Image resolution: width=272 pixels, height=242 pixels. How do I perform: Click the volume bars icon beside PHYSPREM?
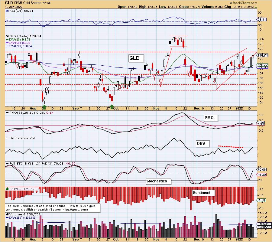point(7,189)
